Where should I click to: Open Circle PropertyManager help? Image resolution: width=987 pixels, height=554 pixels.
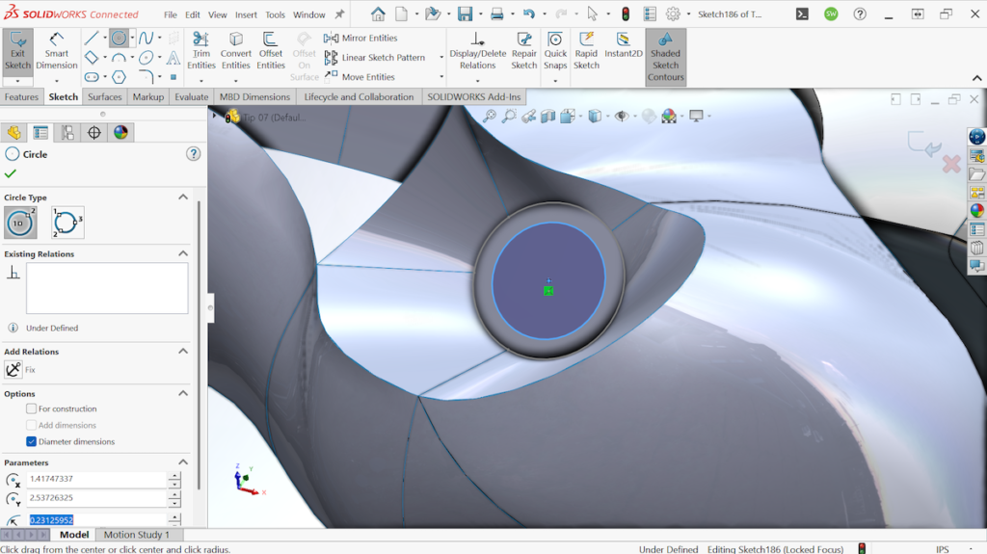coord(193,154)
